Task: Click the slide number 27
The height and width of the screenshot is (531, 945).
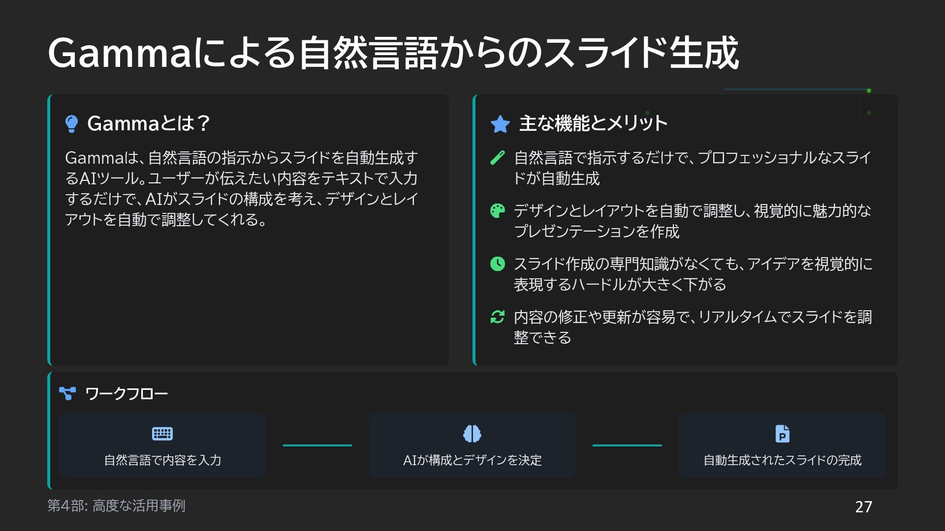Action: point(863,507)
